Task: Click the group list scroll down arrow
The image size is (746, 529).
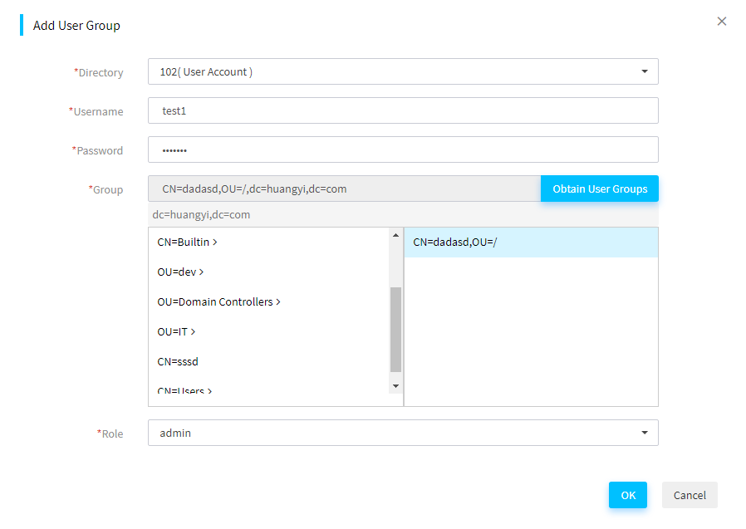Action: (x=395, y=386)
